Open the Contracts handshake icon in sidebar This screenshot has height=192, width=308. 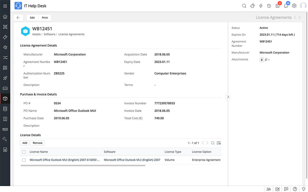pyautogui.click(x=5, y=129)
